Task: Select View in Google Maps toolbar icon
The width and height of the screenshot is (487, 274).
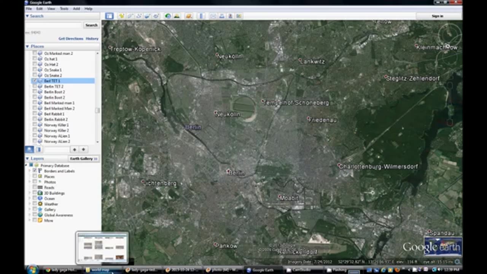Action: tap(239, 16)
